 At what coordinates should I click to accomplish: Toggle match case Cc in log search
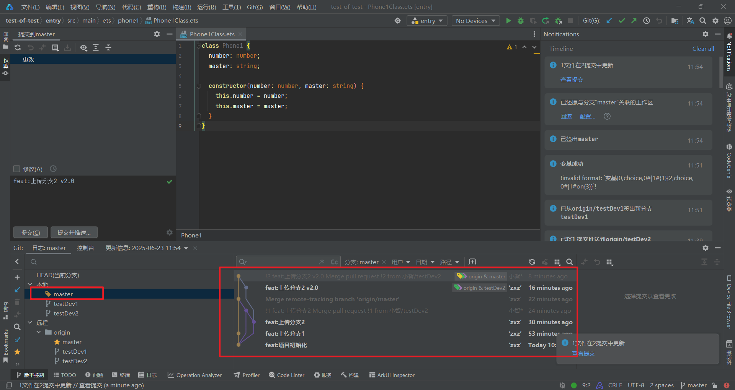coord(334,262)
